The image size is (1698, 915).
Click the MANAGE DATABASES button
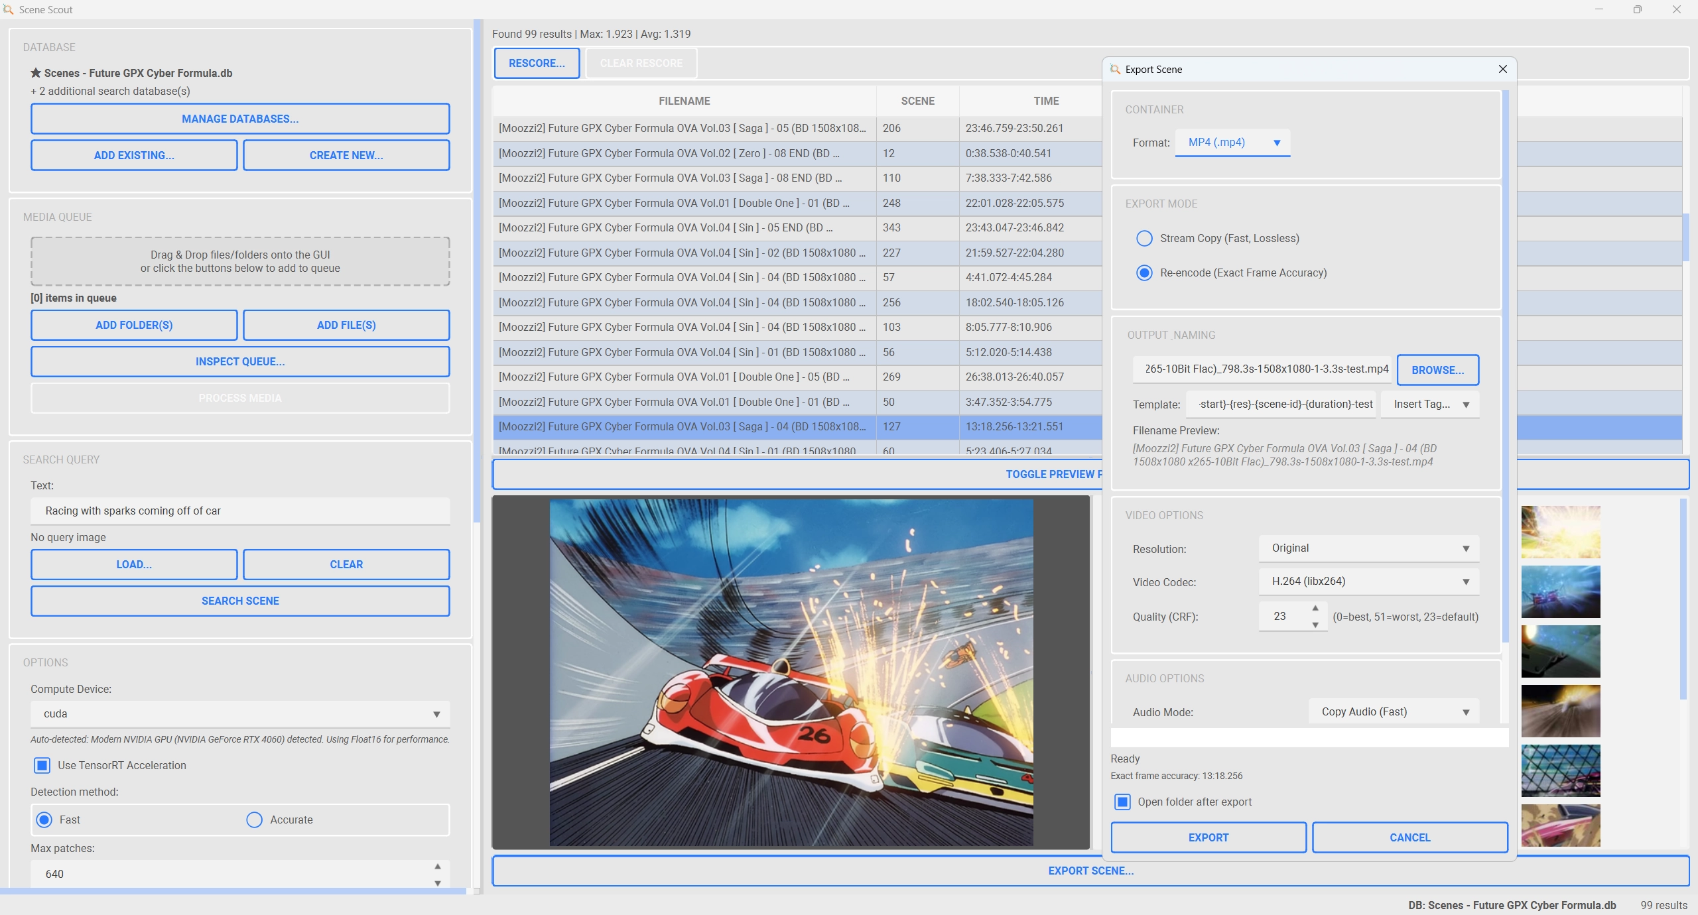point(240,119)
